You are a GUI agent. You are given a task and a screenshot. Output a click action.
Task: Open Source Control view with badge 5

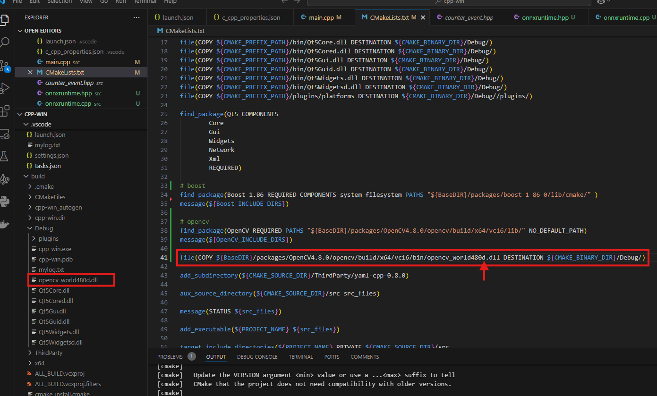pyautogui.click(x=5, y=66)
